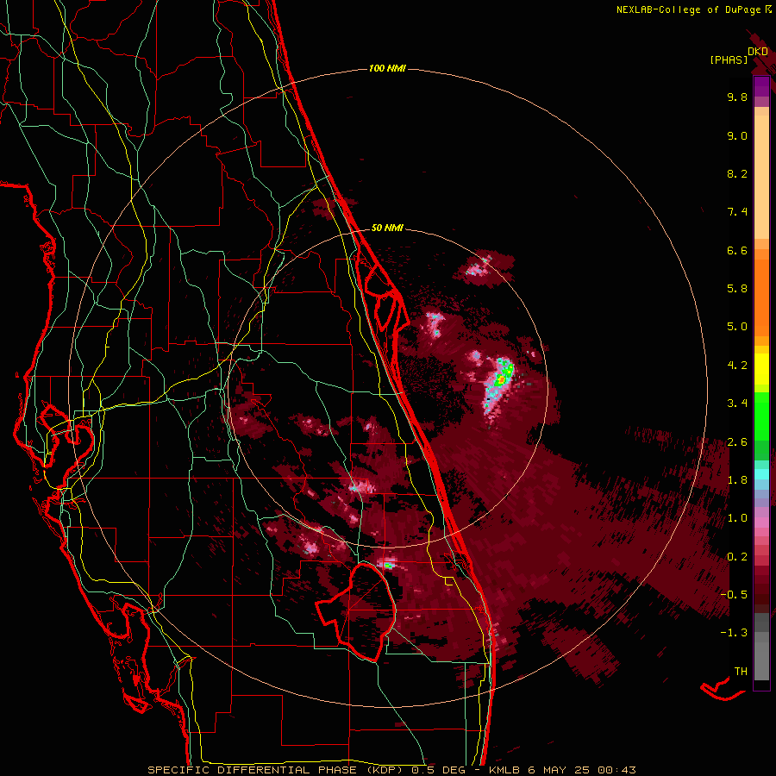The image size is (776, 776).
Task: Click the 100 NMI range ring label
Action: coord(387,68)
